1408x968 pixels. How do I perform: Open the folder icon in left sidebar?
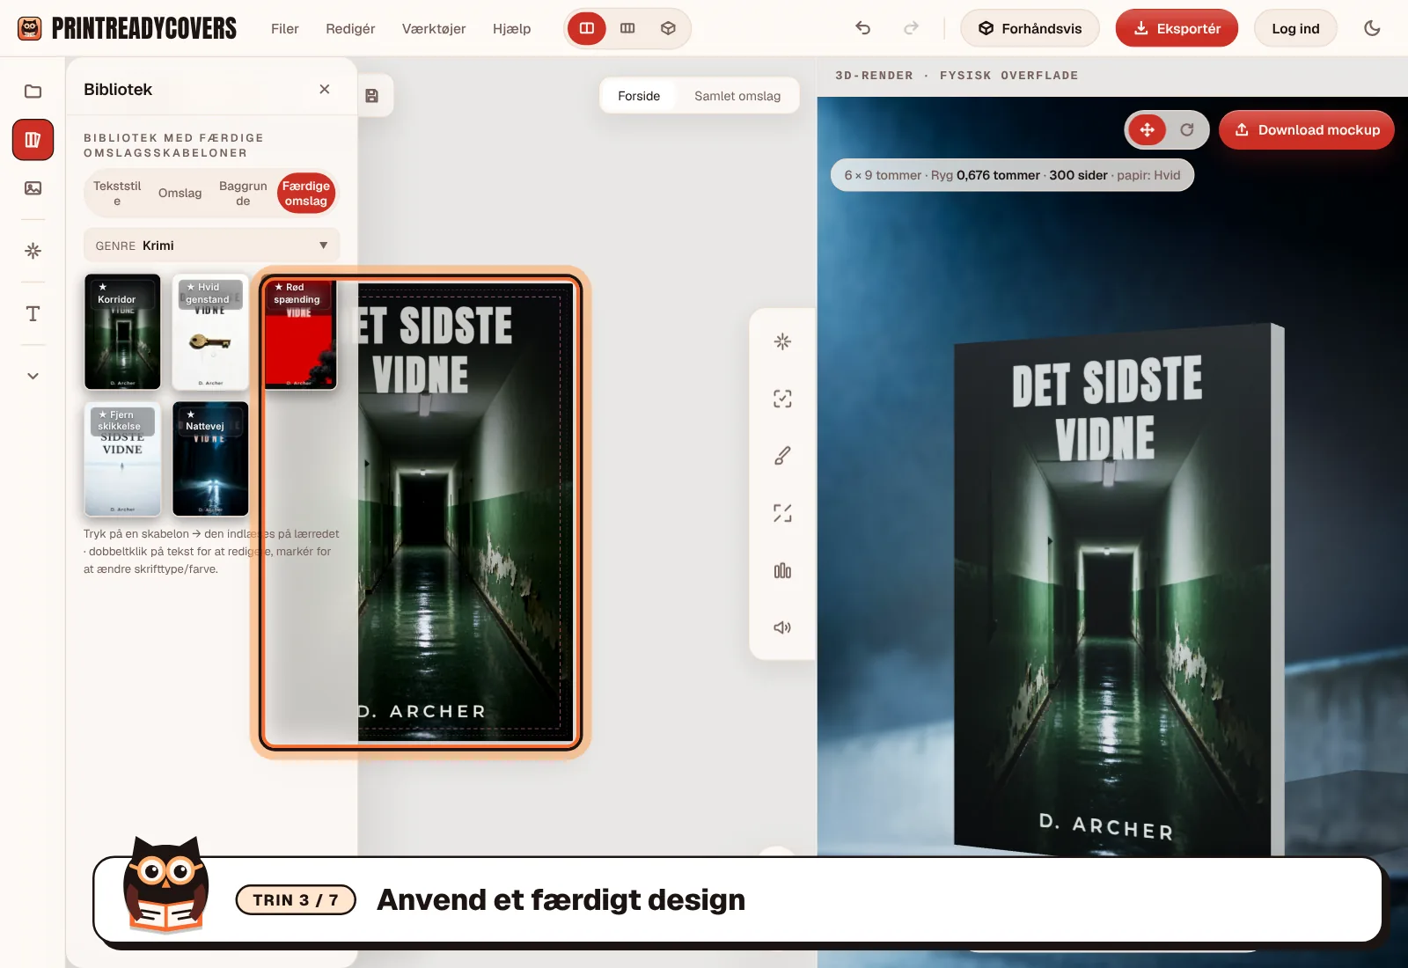click(33, 92)
